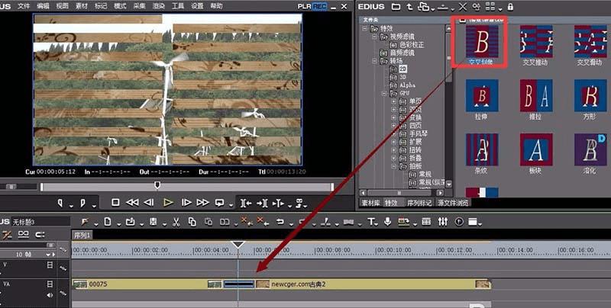This screenshot has height=308, width=611.
Task: Click the Fast Forward button
Action: click(x=202, y=203)
